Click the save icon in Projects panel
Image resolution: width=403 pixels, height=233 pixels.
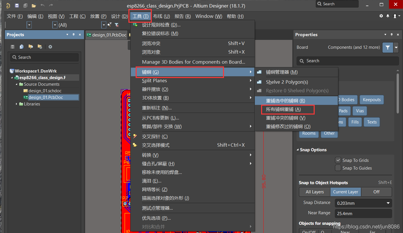(12, 47)
